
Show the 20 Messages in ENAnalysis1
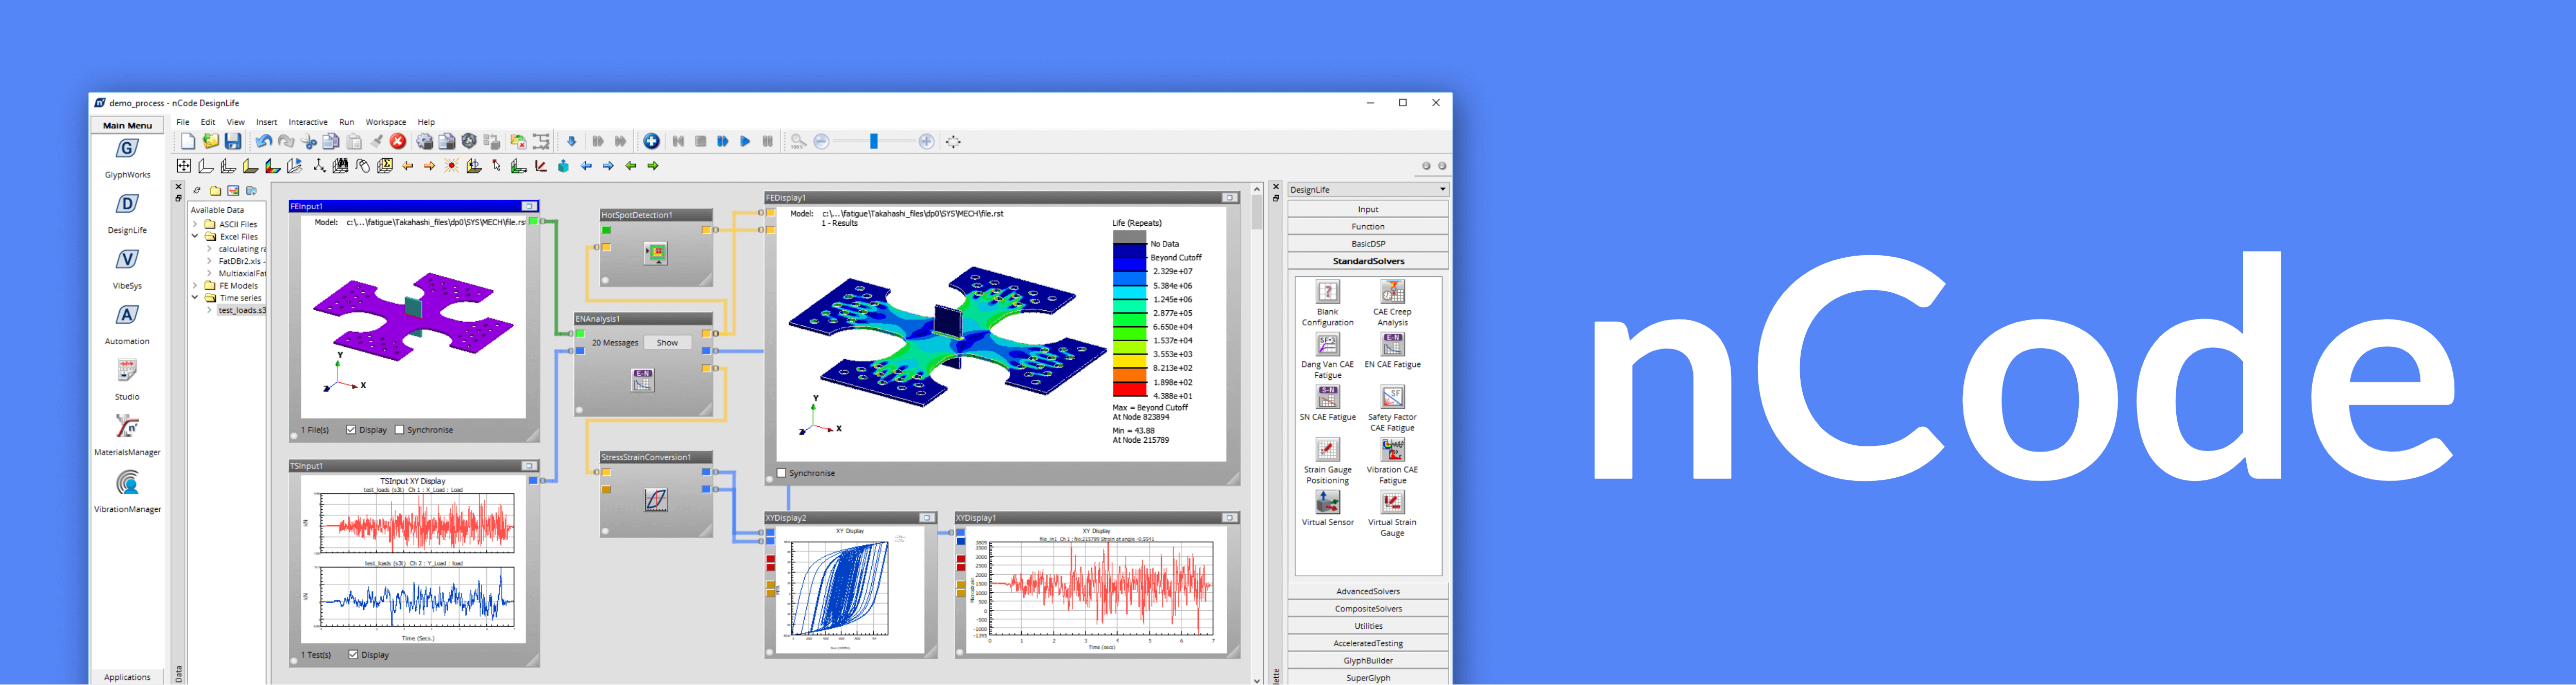(x=667, y=342)
